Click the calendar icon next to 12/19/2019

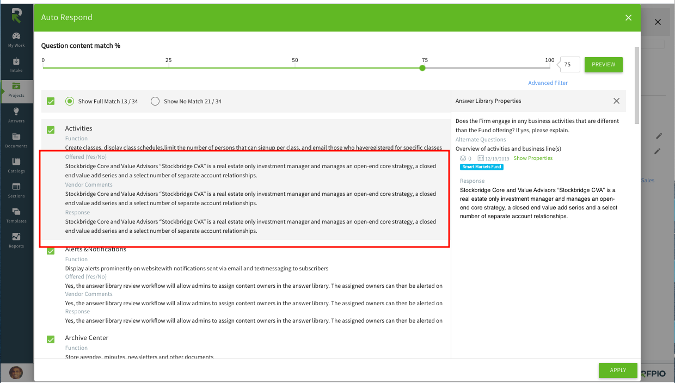pyautogui.click(x=481, y=158)
